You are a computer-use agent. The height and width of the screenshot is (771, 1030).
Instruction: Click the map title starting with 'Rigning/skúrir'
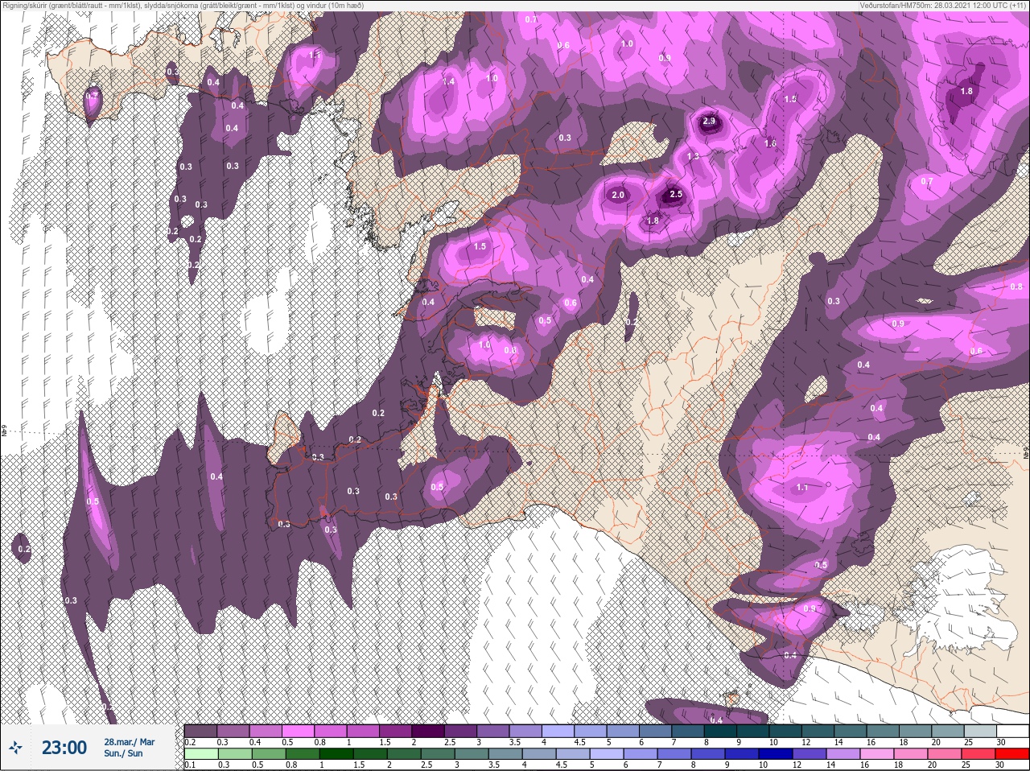tap(182, 5)
